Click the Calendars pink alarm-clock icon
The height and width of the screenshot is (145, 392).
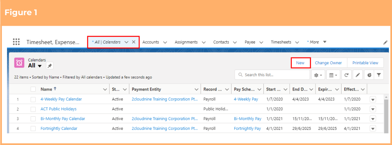pyautogui.click(x=19, y=63)
